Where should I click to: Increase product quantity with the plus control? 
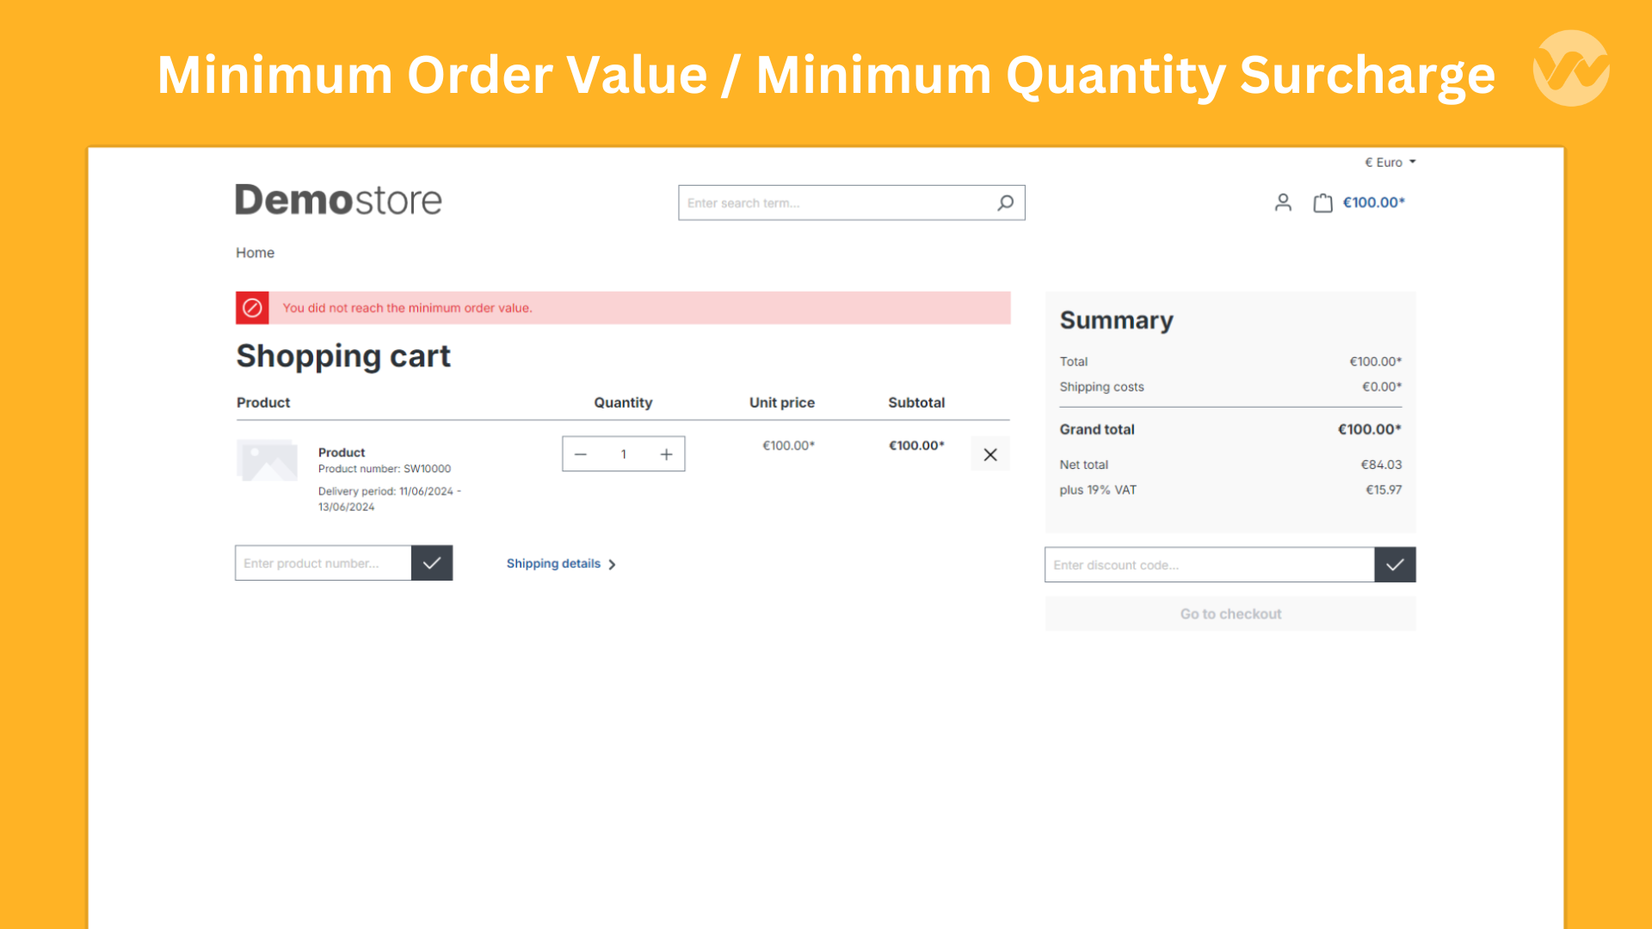[666, 453]
